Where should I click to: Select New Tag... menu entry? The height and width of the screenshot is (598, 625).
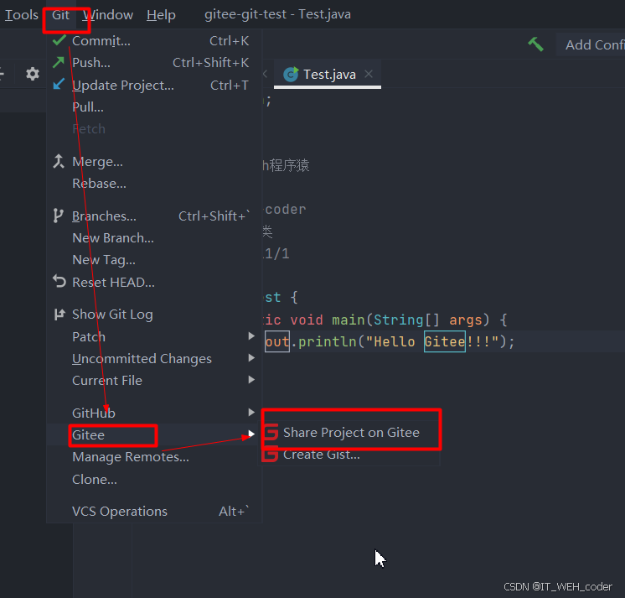(154, 260)
